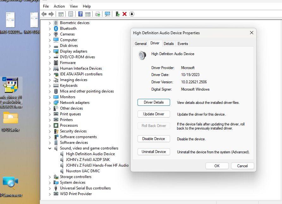Close the High Definition Audio Device Properties dialog
The height and width of the screenshot is (204, 282).
[252, 33]
